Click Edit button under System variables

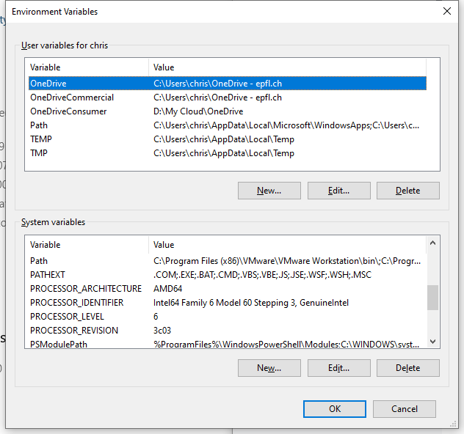(338, 368)
